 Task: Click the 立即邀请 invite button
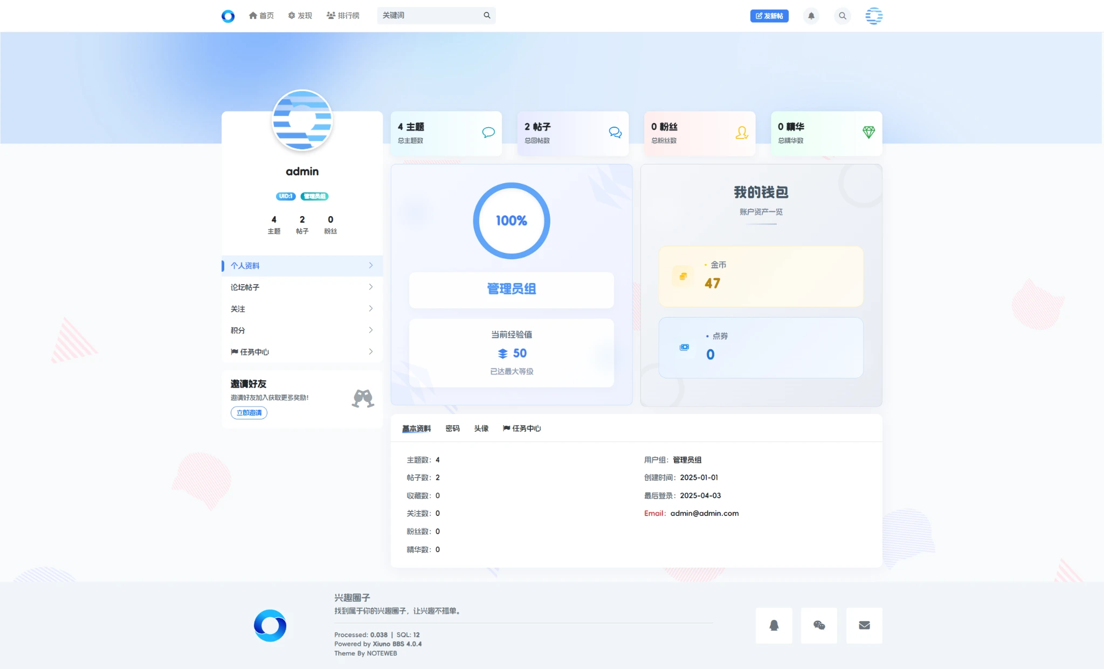click(x=249, y=413)
